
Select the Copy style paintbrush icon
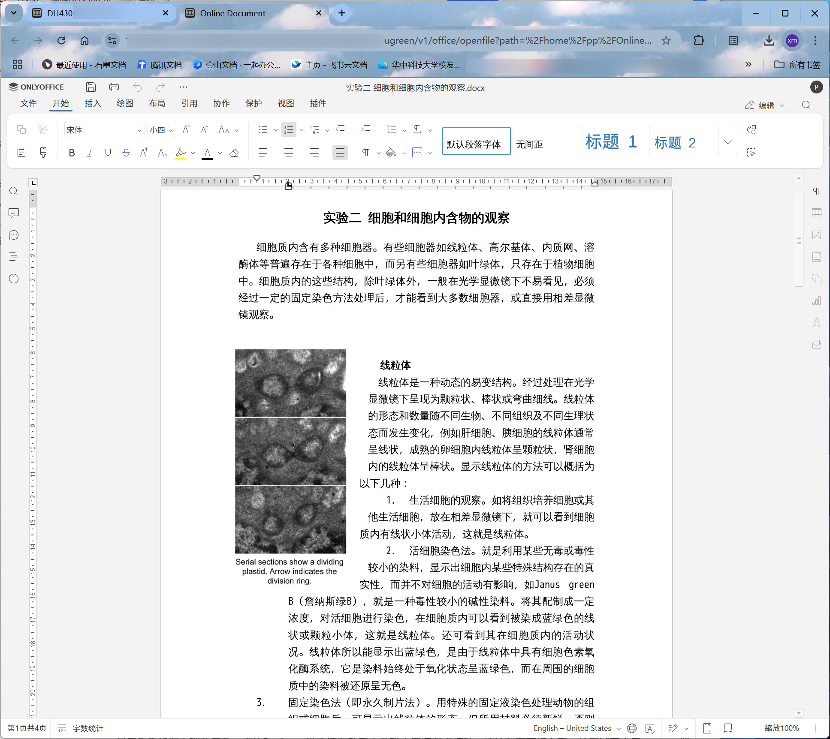point(43,153)
